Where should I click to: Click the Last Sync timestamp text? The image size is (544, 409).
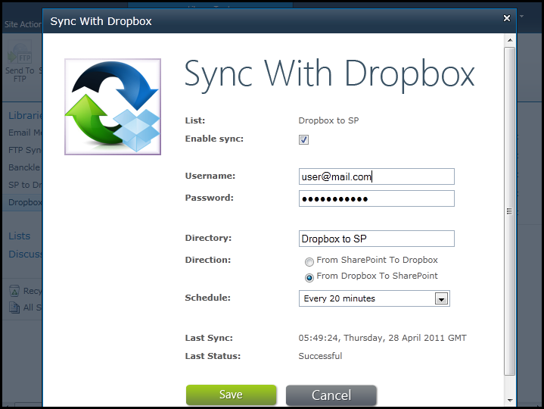pos(382,338)
